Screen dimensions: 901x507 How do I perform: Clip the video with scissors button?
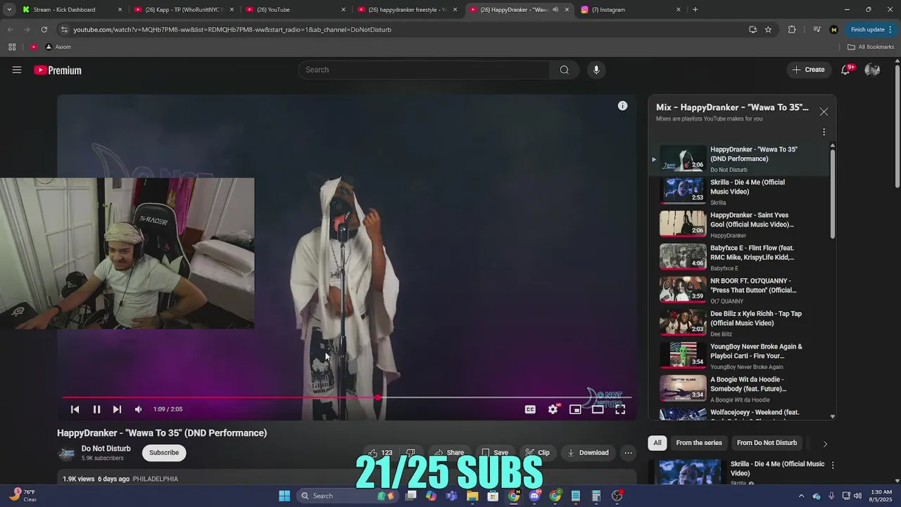pyautogui.click(x=538, y=453)
